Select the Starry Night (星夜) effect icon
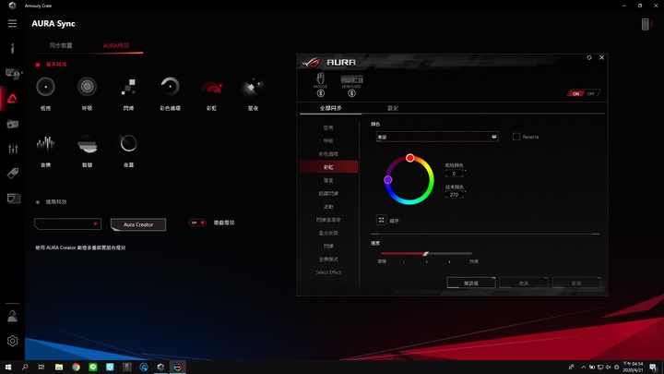The width and height of the screenshot is (664, 374). coord(253,87)
